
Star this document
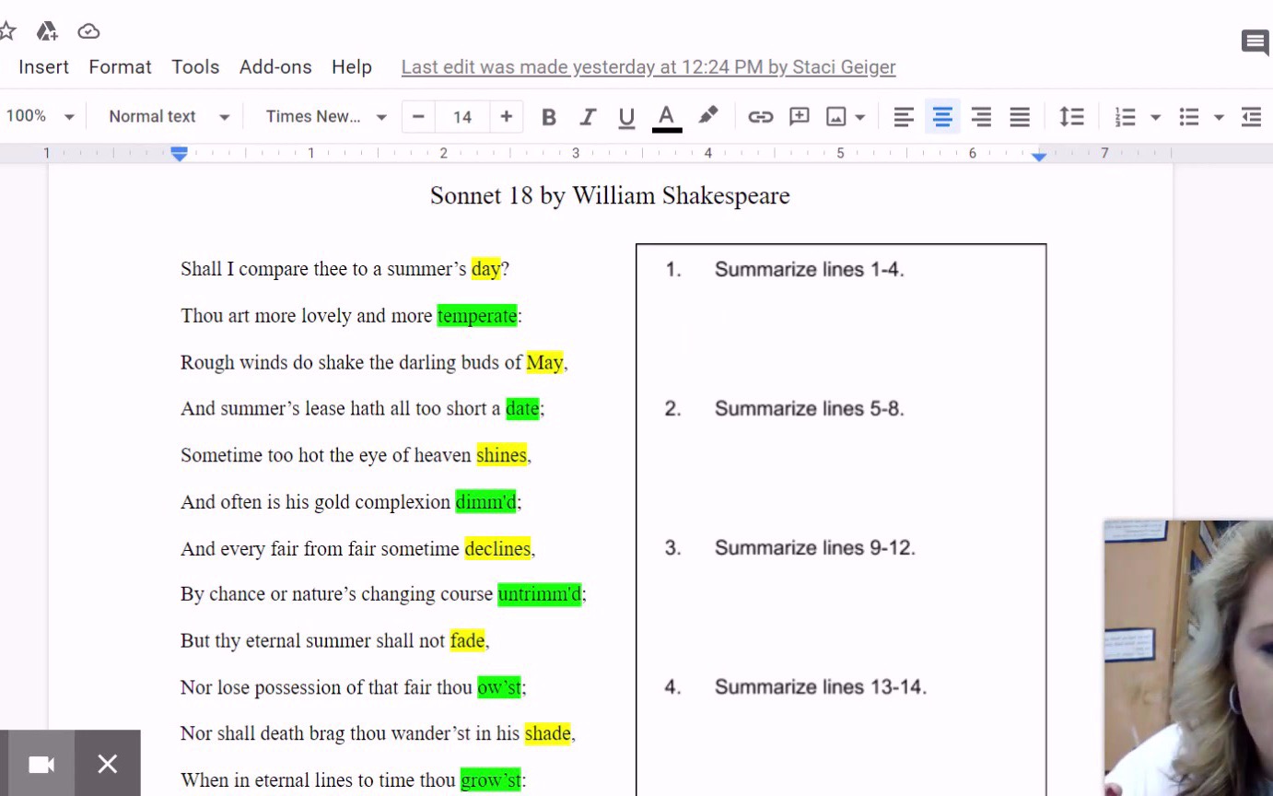tap(7, 31)
